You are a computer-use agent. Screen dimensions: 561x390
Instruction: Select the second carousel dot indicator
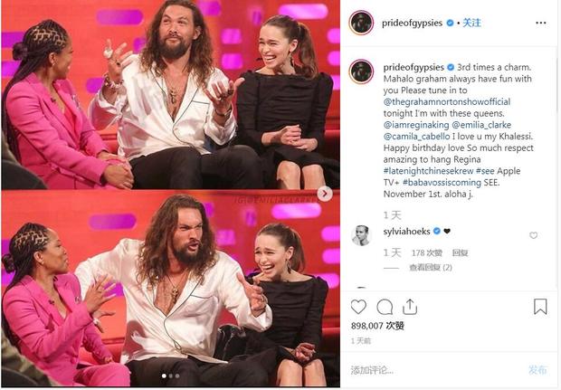coord(171,376)
